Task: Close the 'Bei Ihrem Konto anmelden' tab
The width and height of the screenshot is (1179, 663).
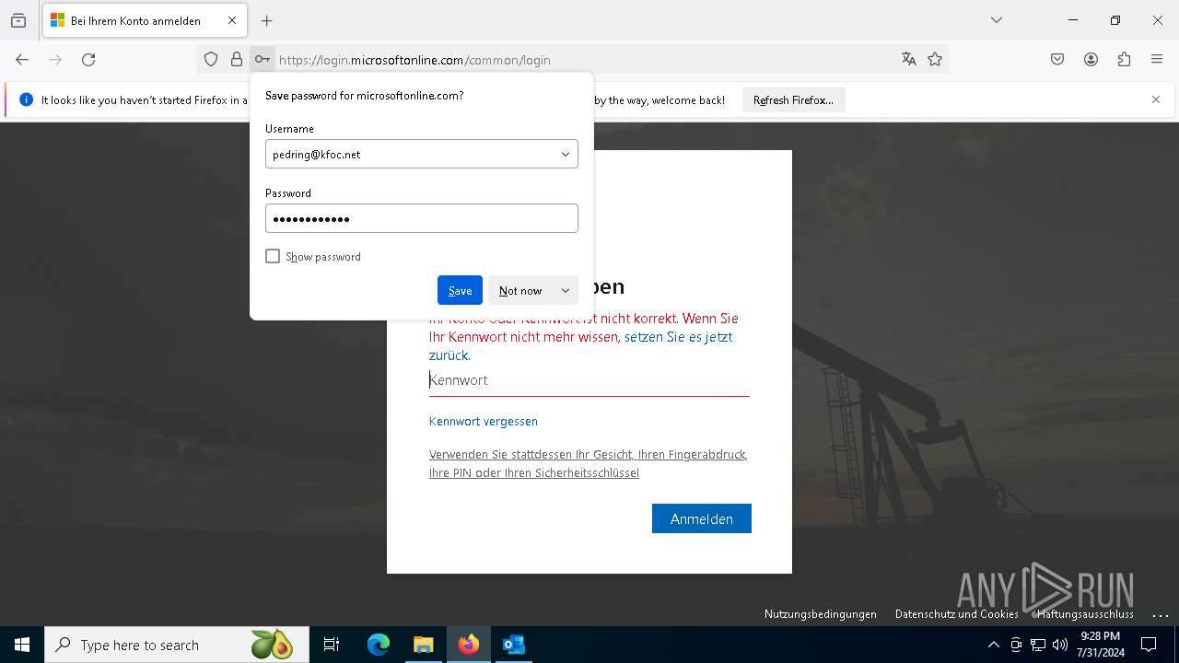Action: coord(232,20)
